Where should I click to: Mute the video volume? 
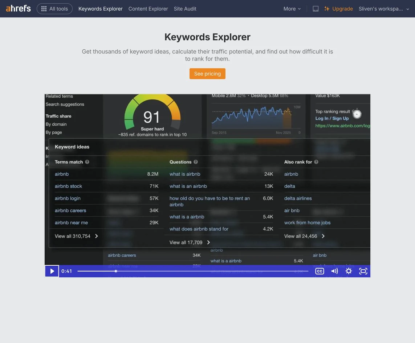pyautogui.click(x=334, y=271)
